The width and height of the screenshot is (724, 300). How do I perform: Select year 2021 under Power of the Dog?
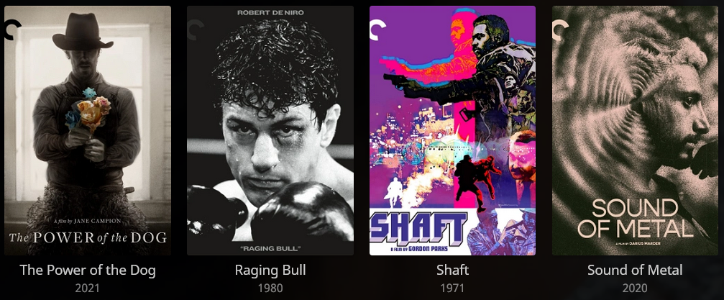(x=88, y=288)
